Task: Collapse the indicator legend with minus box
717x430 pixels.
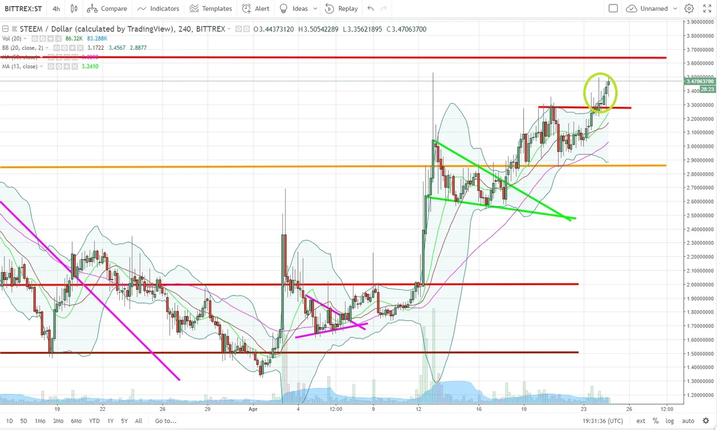Action: [5, 29]
